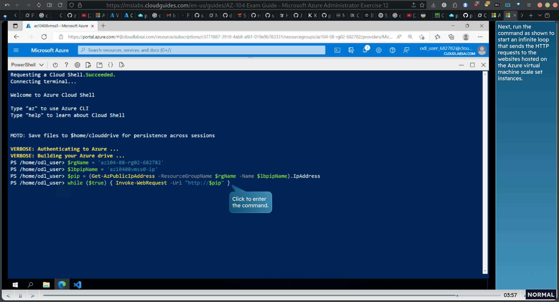Click the Microsoft Azure home label

pos(50,50)
